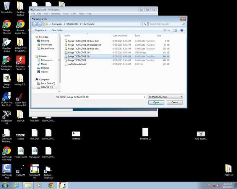The height and width of the screenshot is (189, 237).
Task: Select the Aspire Trial Edition desktop icon
Action: pos(21,99)
